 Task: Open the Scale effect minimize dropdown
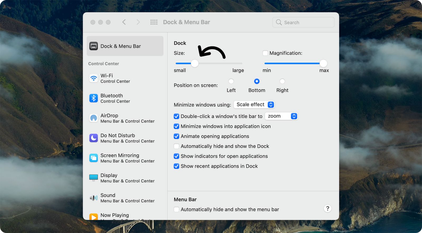click(254, 105)
